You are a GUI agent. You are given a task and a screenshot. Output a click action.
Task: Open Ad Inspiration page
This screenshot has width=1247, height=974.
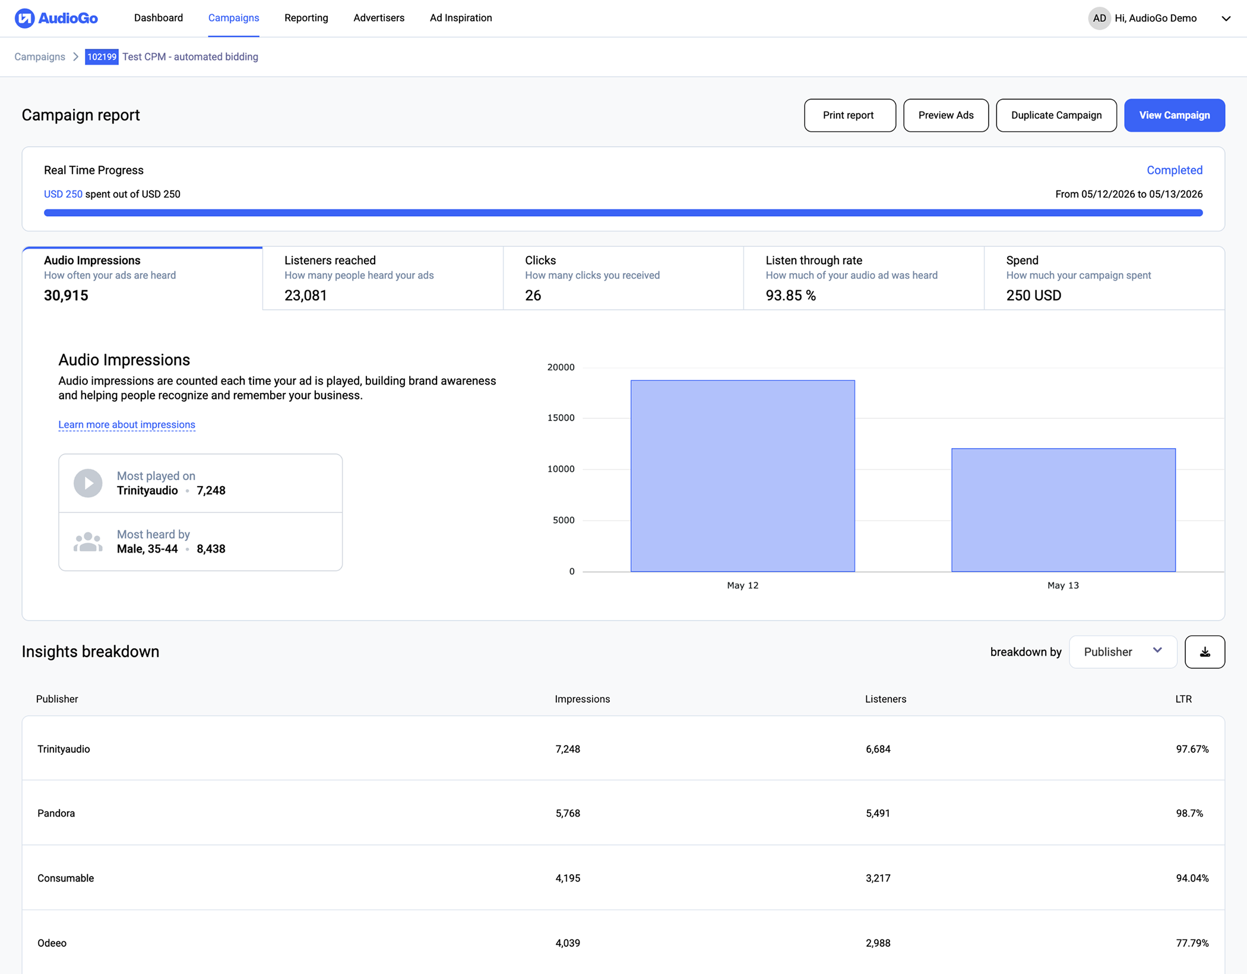click(461, 18)
